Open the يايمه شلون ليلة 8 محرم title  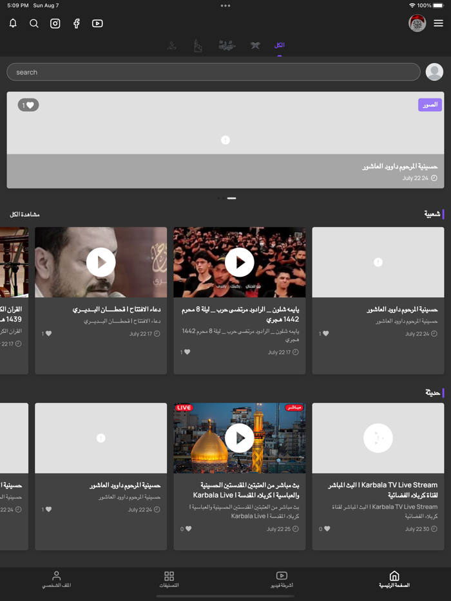pyautogui.click(x=240, y=314)
